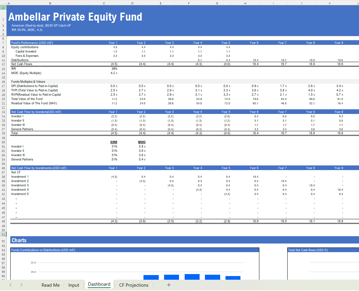Click the New sheet plus icon
Screen dimensions: 359x291
tap(169, 285)
